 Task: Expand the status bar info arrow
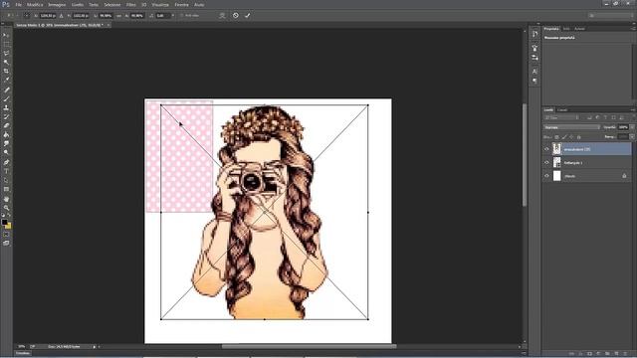pos(95,347)
